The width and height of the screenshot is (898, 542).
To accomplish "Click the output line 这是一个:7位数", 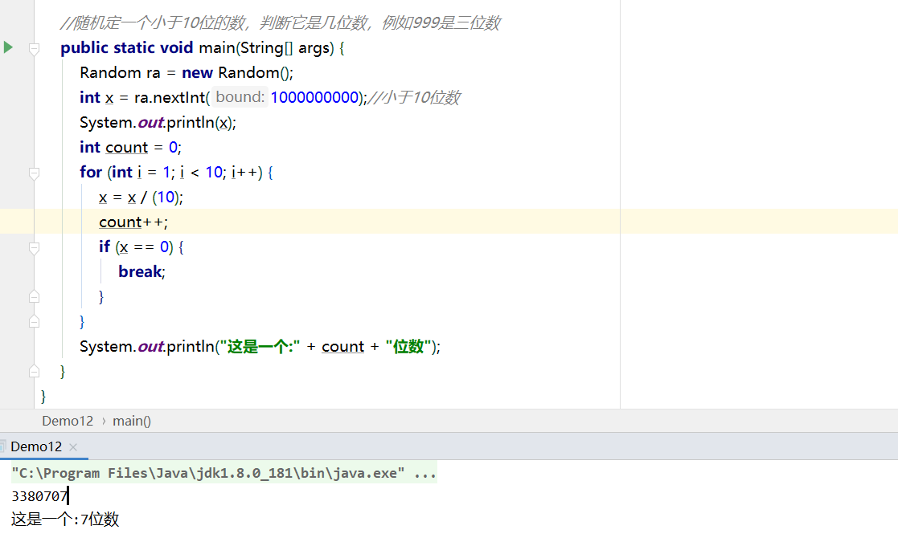I will pos(63,519).
